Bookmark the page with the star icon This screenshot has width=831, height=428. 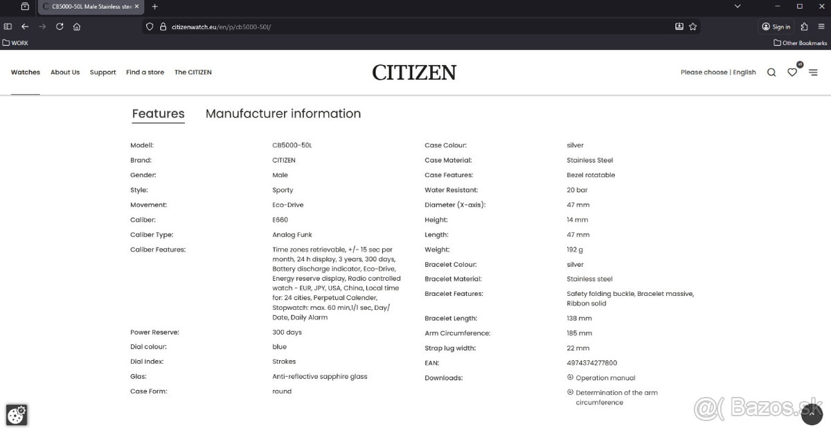click(692, 26)
